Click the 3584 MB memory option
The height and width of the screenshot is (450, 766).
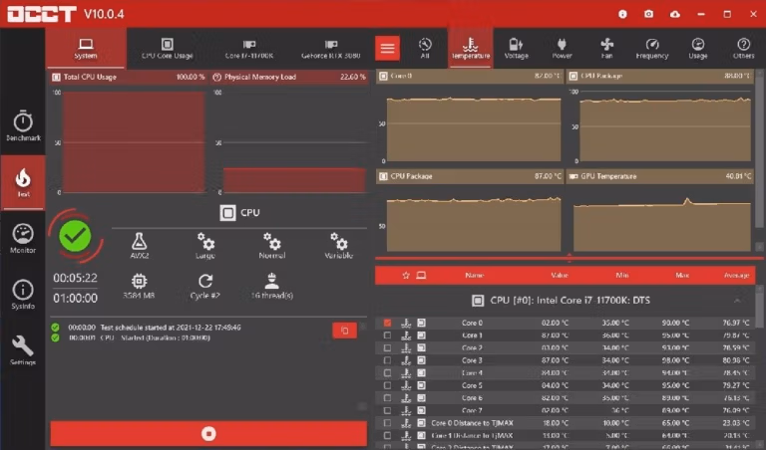(140, 286)
